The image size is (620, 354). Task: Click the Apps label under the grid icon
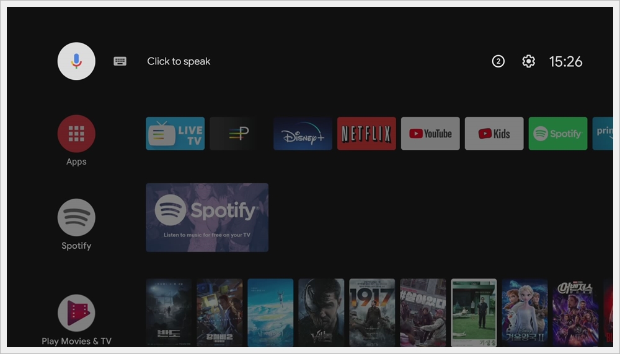point(76,162)
